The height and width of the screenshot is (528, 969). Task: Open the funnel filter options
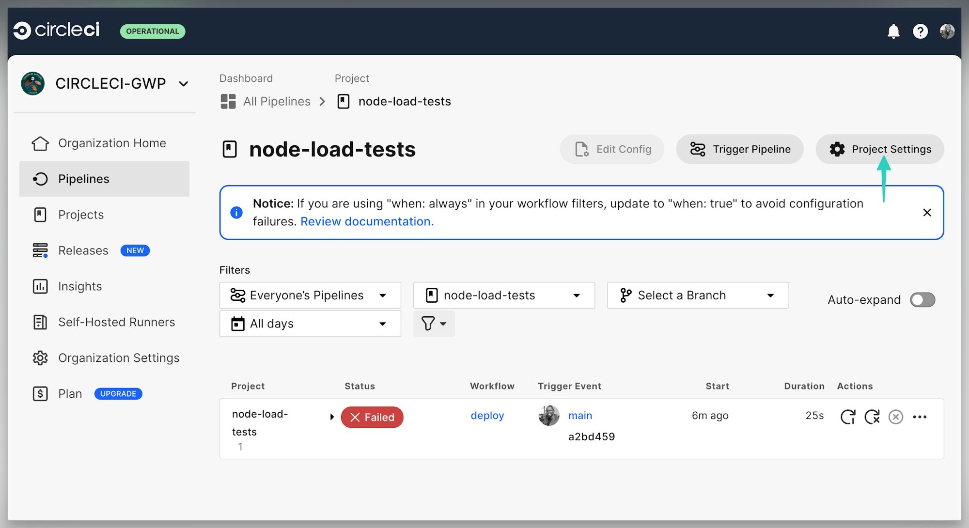coord(434,324)
